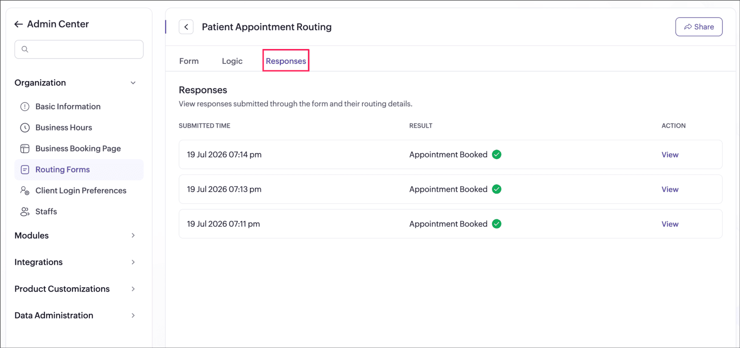The width and height of the screenshot is (740, 348).
Task: Open the Logic tab
Action: pyautogui.click(x=232, y=61)
